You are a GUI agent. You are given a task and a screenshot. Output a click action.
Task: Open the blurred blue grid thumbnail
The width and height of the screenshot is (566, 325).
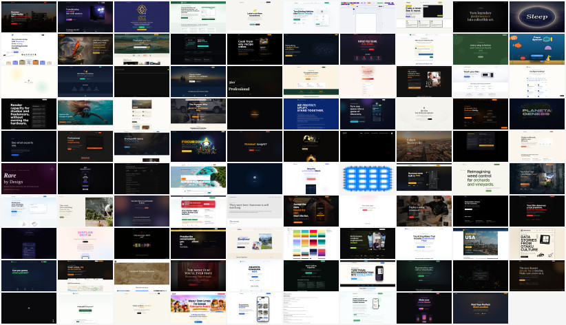tap(368, 179)
